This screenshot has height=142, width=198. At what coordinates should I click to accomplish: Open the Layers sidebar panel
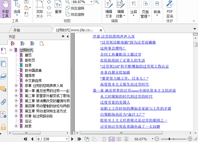[3, 76]
